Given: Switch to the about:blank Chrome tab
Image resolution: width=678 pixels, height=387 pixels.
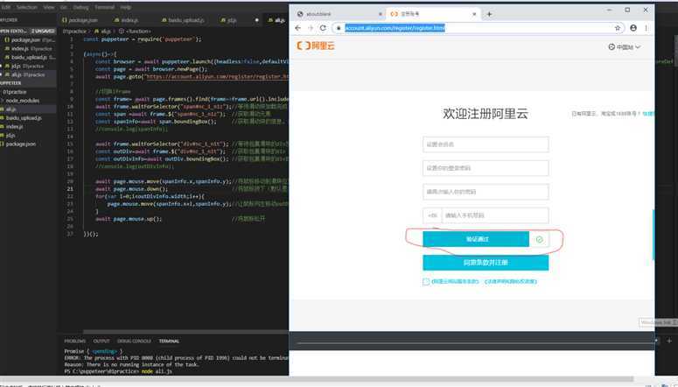Looking at the screenshot, I should click(x=338, y=14).
